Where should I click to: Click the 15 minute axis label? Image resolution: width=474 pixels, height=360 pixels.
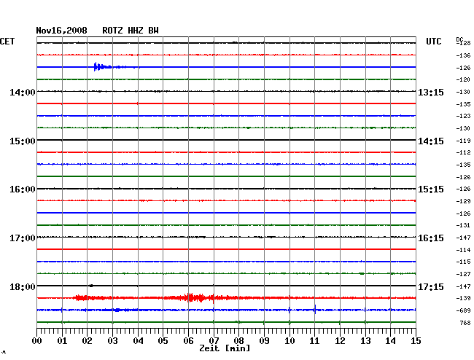416,341
